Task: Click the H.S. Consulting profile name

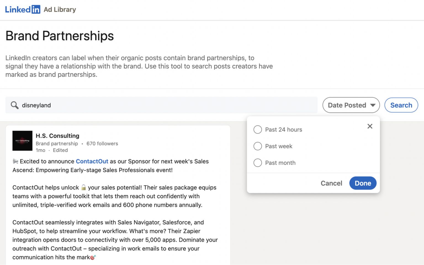Action: pos(57,136)
